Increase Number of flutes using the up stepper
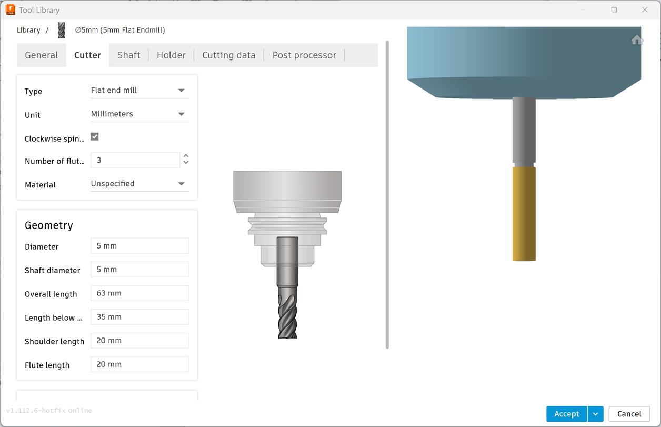The height and width of the screenshot is (427, 661). 186,157
